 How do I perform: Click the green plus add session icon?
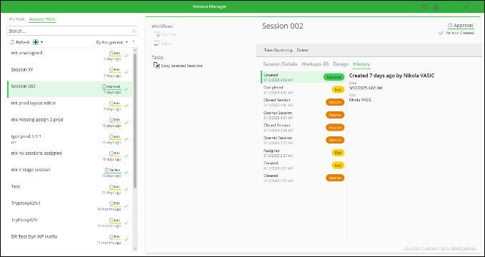36,42
